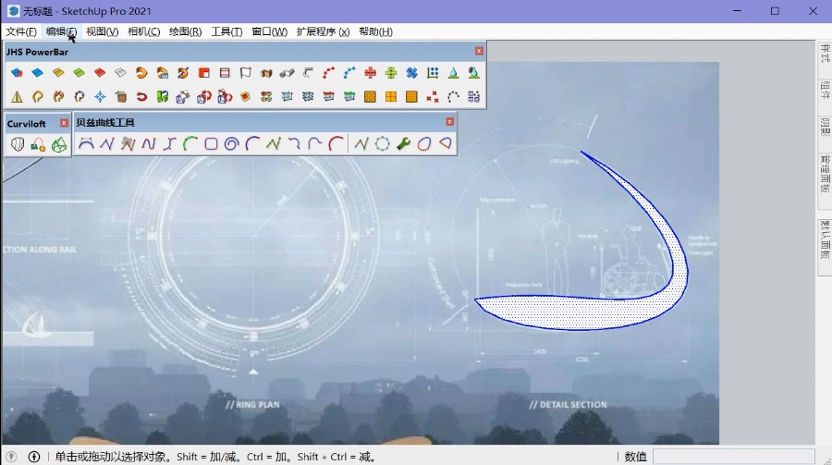Click the orange four-pane grid icon in PowerBar
This screenshot has width=832, height=465.
pyautogui.click(x=391, y=97)
